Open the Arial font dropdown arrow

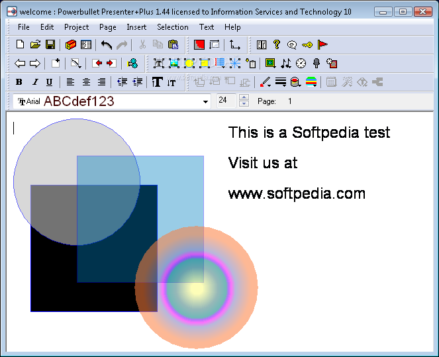[x=205, y=101]
